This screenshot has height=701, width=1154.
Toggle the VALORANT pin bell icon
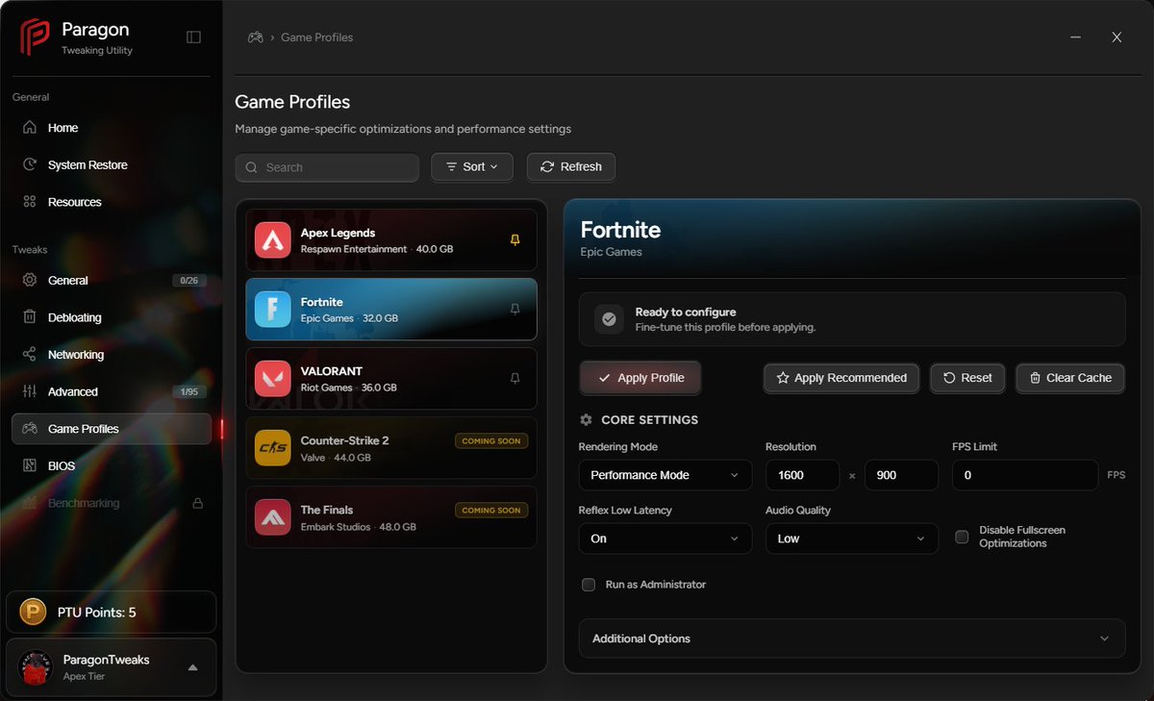click(x=514, y=379)
